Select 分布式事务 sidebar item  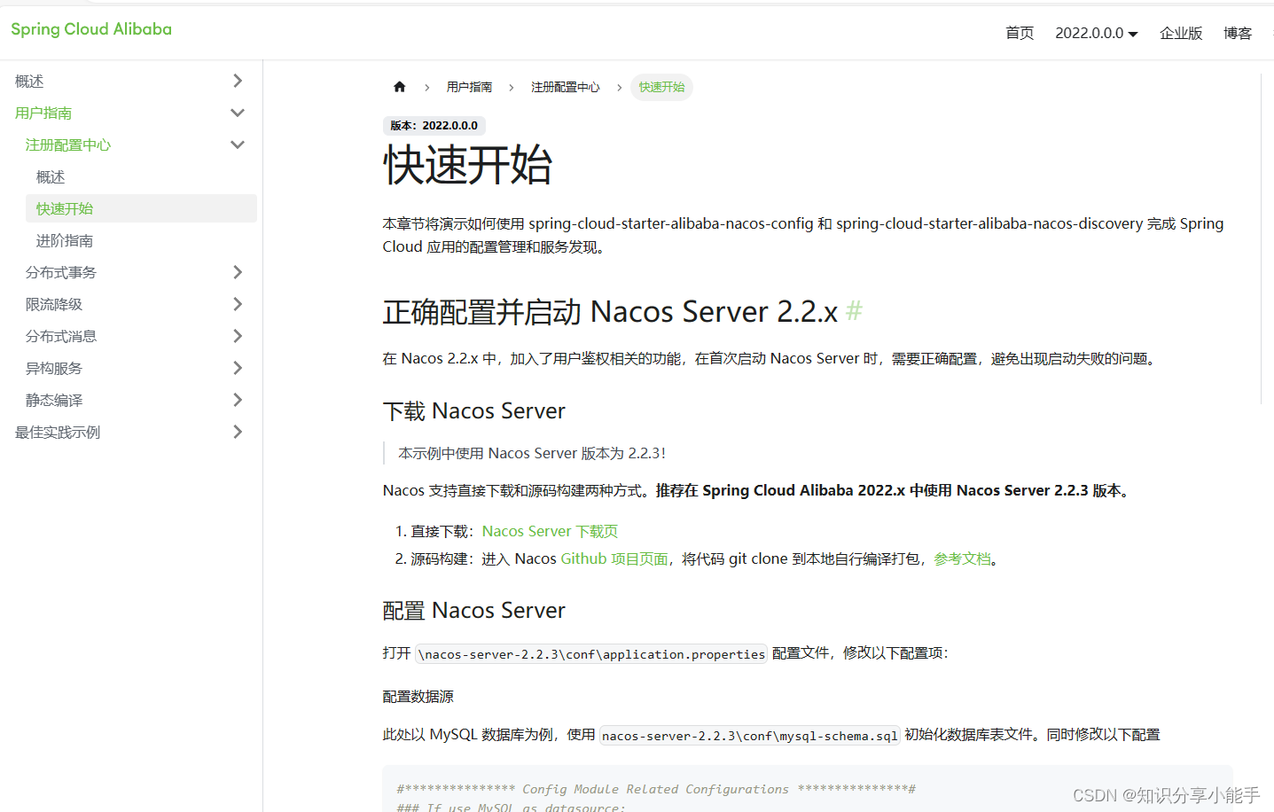[61, 273]
